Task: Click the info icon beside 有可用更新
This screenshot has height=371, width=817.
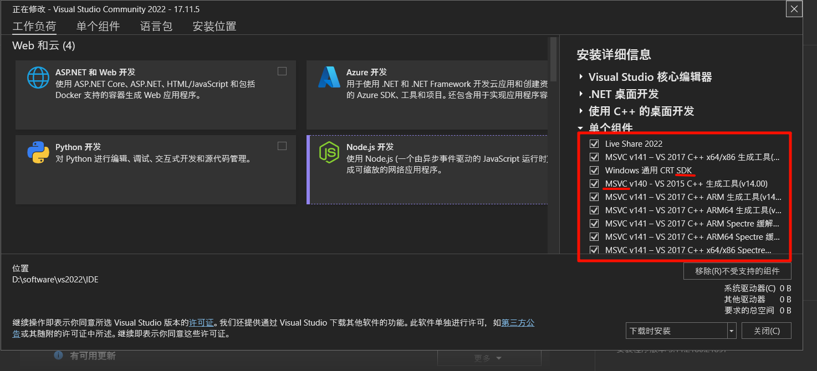Action: [x=58, y=355]
